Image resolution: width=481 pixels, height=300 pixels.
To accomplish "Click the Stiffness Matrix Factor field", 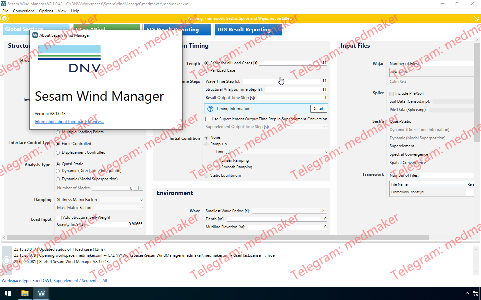I will 122,199.
